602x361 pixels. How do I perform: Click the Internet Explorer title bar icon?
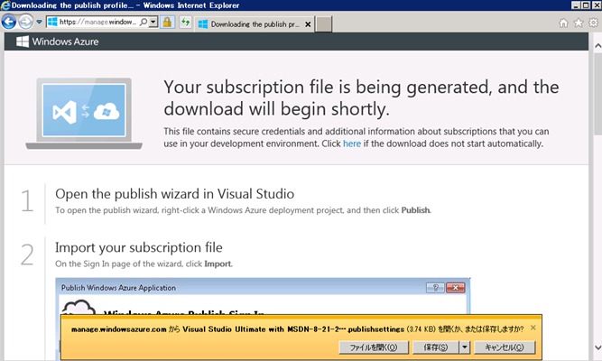5,5
